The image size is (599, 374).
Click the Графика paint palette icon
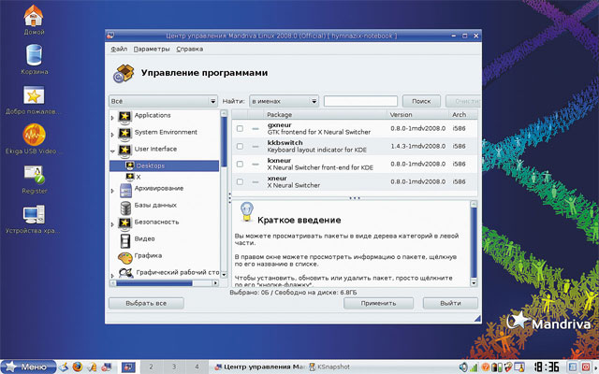tap(124, 258)
